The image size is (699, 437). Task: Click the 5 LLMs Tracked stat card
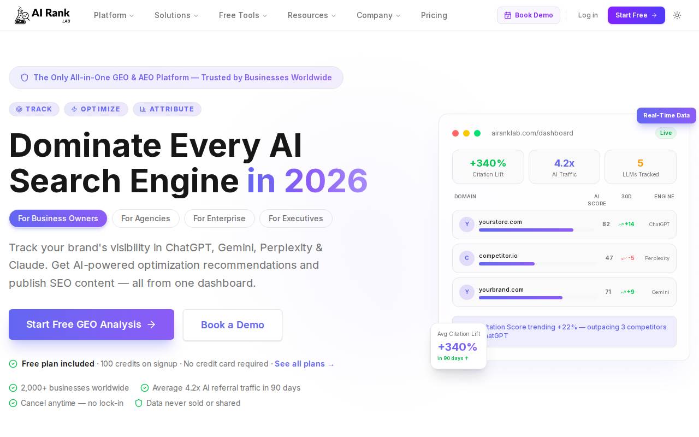point(641,167)
